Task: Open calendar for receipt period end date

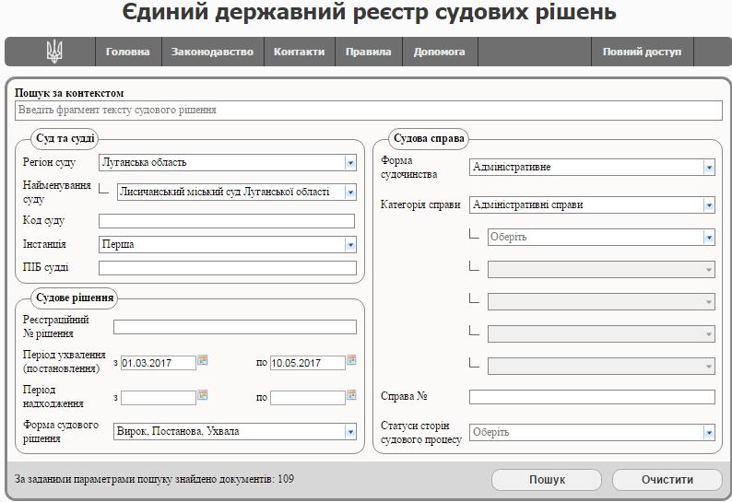Action: 351,396
